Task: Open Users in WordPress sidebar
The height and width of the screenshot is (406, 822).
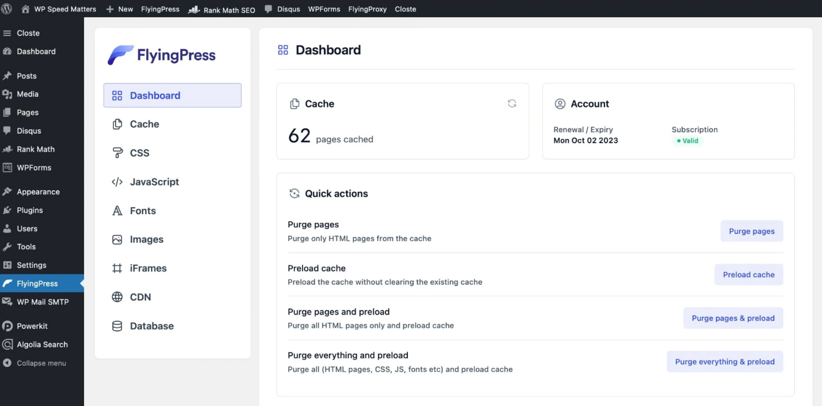Action: [x=42, y=229]
